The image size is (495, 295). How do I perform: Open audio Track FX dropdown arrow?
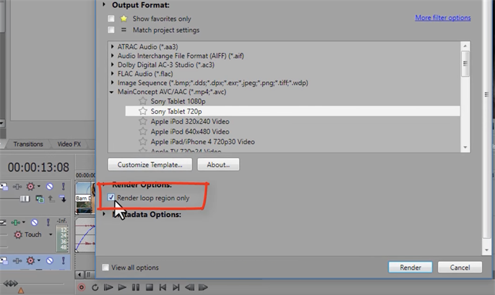coord(24,223)
